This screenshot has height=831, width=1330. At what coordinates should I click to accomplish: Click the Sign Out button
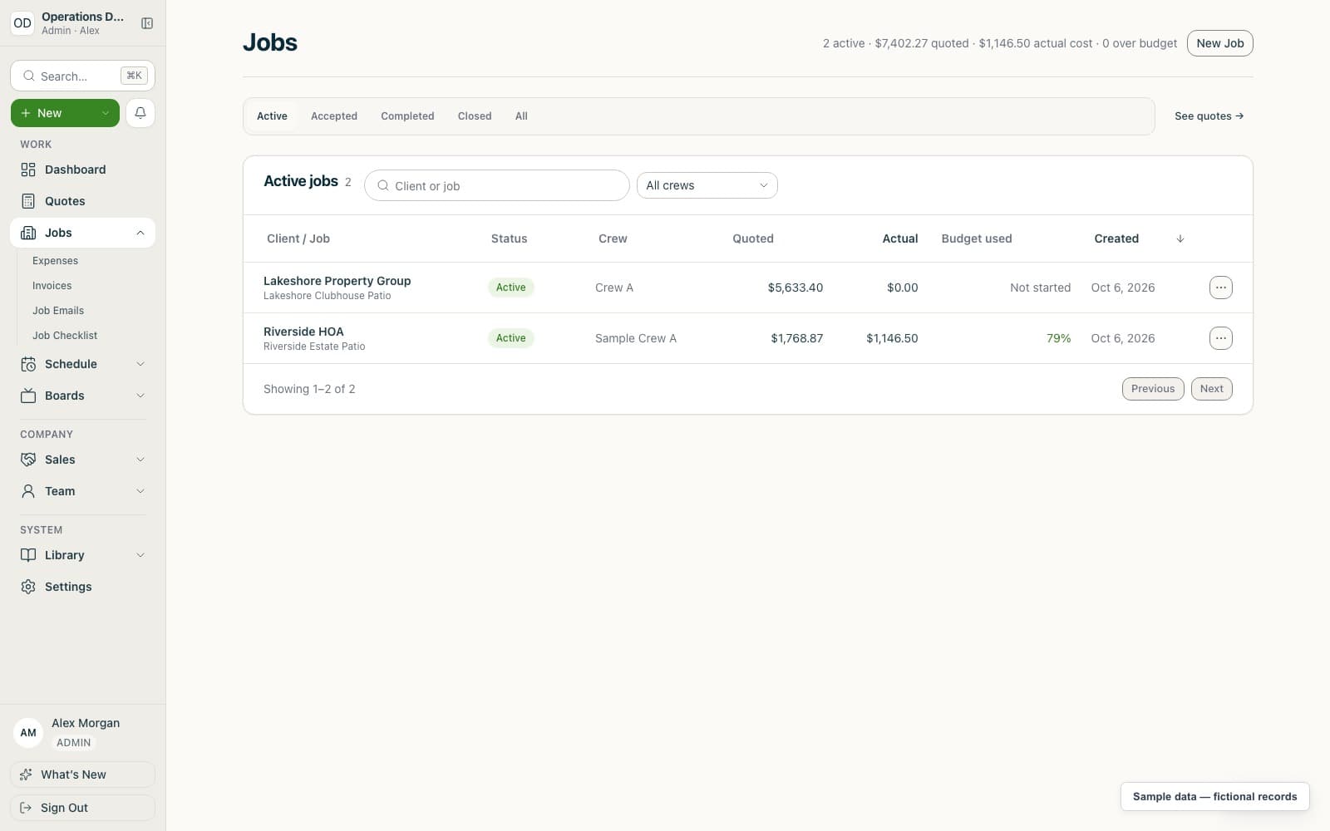[x=82, y=808]
